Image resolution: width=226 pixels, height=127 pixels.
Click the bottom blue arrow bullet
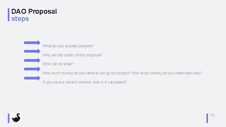32,78
